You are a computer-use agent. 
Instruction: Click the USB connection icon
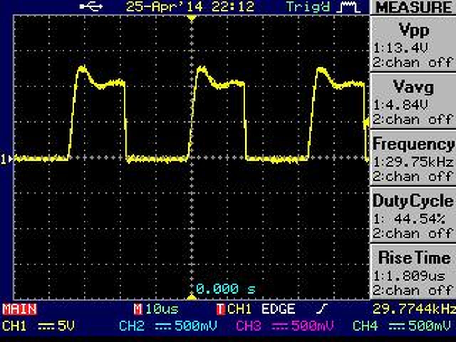tap(92, 6)
